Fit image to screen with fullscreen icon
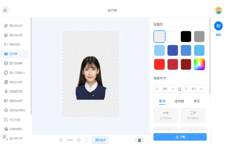 coord(87,140)
